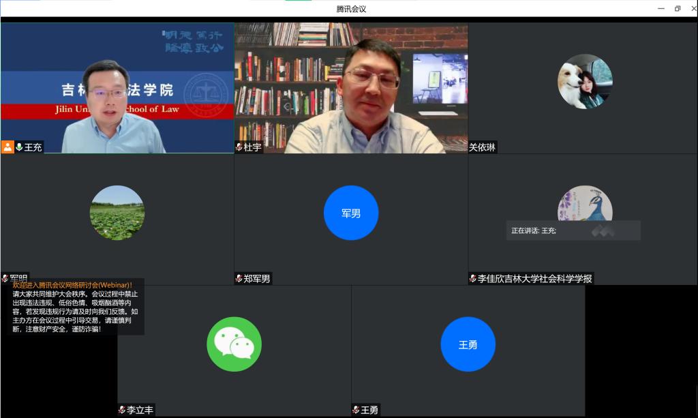
Task: Click 王充's green active microphone icon
Action: tap(19, 147)
